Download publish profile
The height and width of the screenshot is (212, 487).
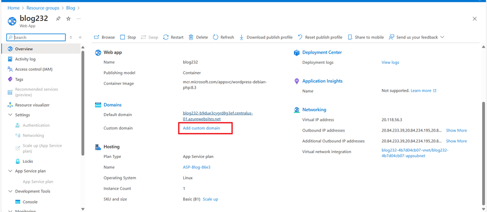266,37
